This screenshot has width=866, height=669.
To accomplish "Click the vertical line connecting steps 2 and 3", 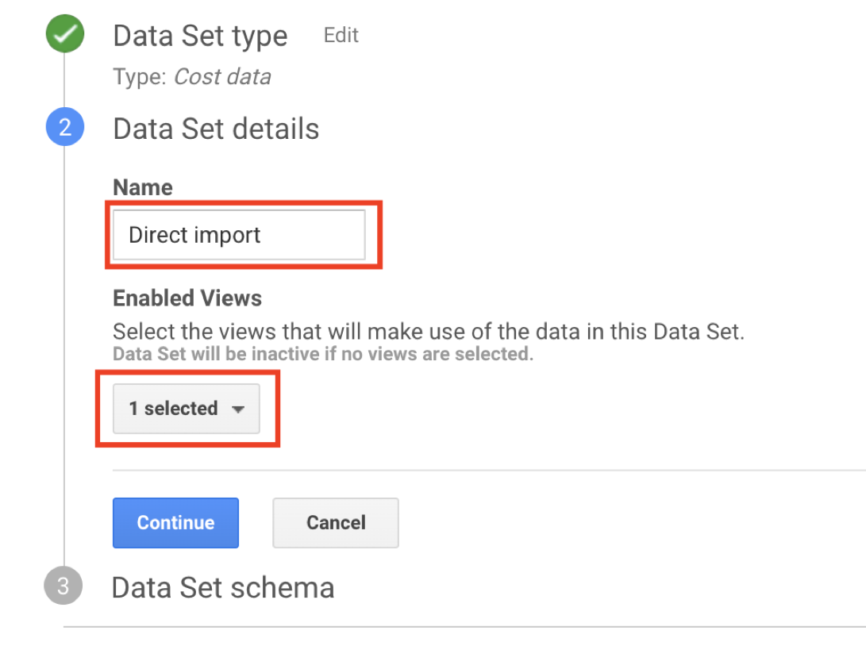I will (64, 356).
